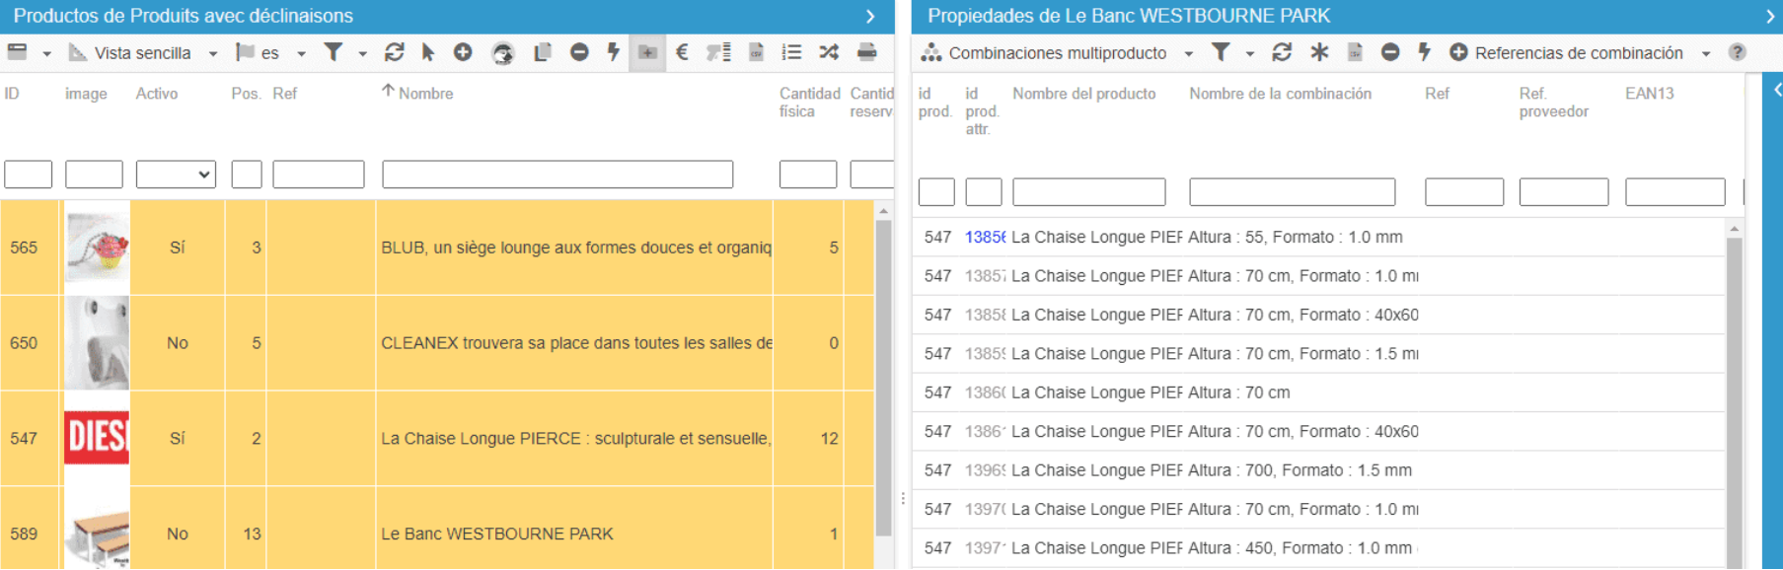Select the Le Banc WESTBOURNE PARK row
Screen dimensions: 1783x570
coord(436,534)
